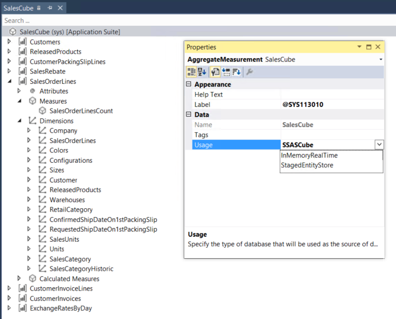Expand the CustomerInvoiceLines node

9,289
